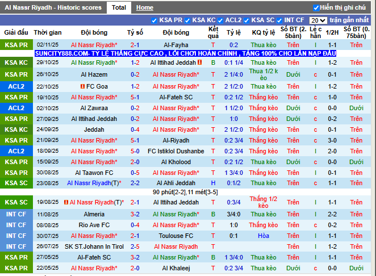Image resolution: width=376 pixels, height=276 pixels.
Task: Click red card icon before Al Nassr Riyadh(T) 19/08/25
Action: 66,202
